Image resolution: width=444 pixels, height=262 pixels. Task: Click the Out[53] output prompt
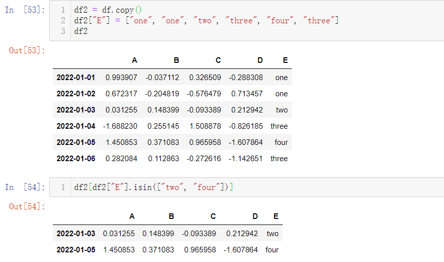point(27,50)
